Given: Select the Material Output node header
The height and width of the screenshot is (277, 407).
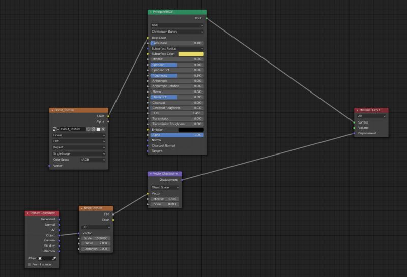Looking at the screenshot, I should pos(371,110).
